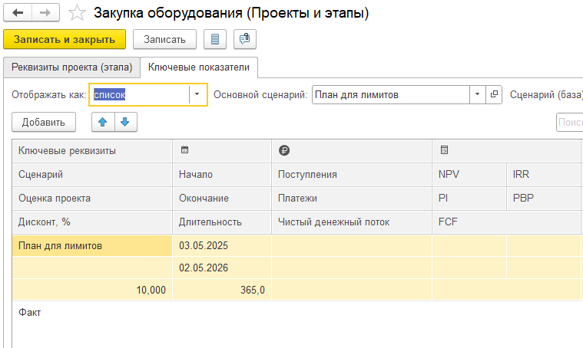
Task: Select the План для лимитов table row
Action: (x=91, y=245)
